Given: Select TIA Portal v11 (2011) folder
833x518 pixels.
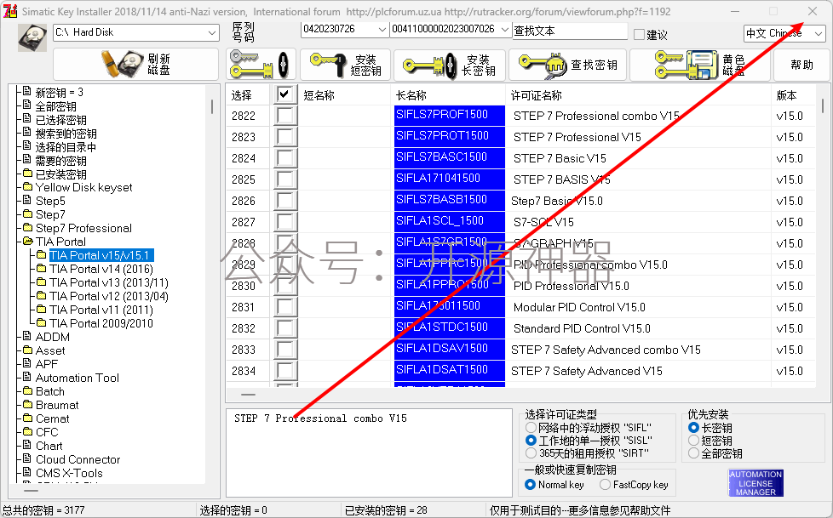Looking at the screenshot, I should tap(101, 310).
